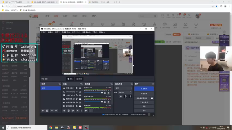Viewport: 232px width, 130px height.
Task: Mute the video capture device audio
Action: coord(105,102)
